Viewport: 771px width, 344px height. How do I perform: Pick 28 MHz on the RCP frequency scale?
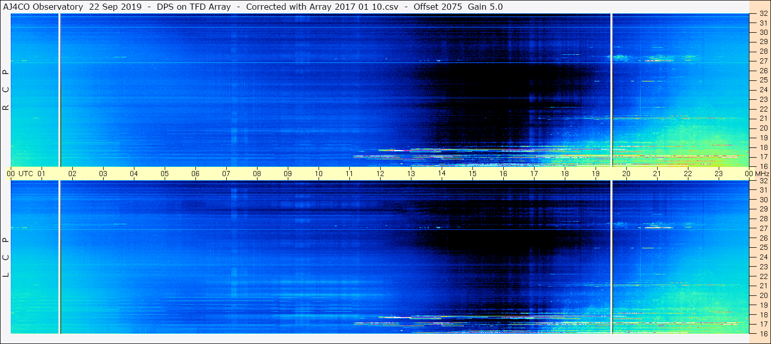point(763,52)
